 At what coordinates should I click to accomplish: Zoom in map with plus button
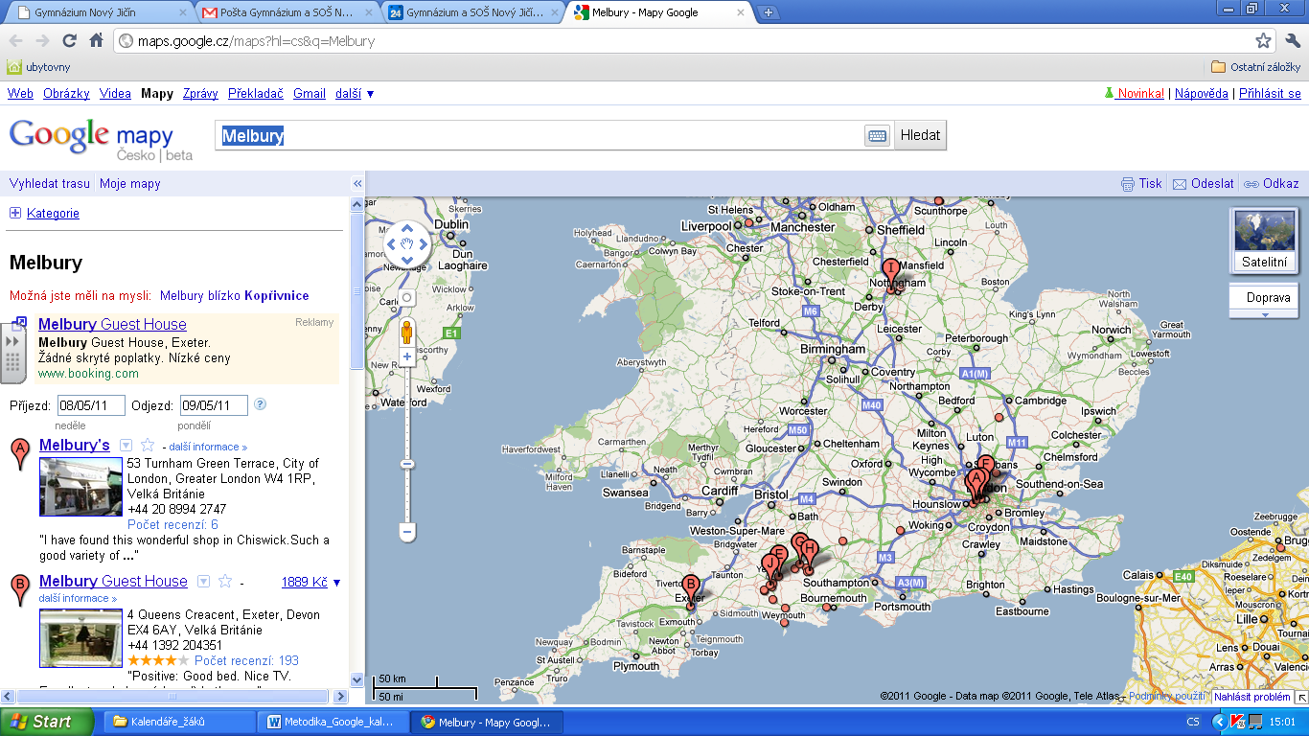[x=406, y=356]
